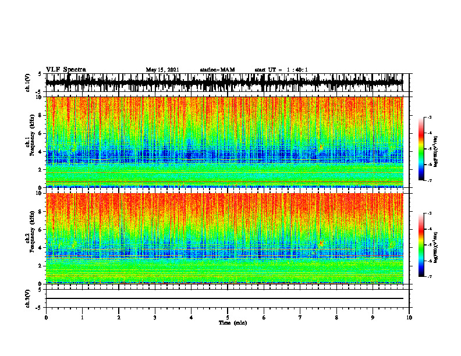The width and height of the screenshot is (461, 356).
Task: Click the '8' kHz tick on ch.1 frequency axis
Action: [41, 115]
